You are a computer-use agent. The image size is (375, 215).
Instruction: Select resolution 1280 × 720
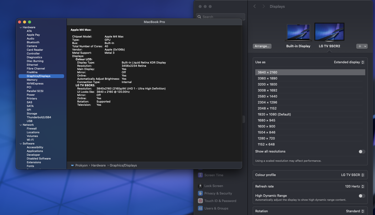(x=310, y=138)
